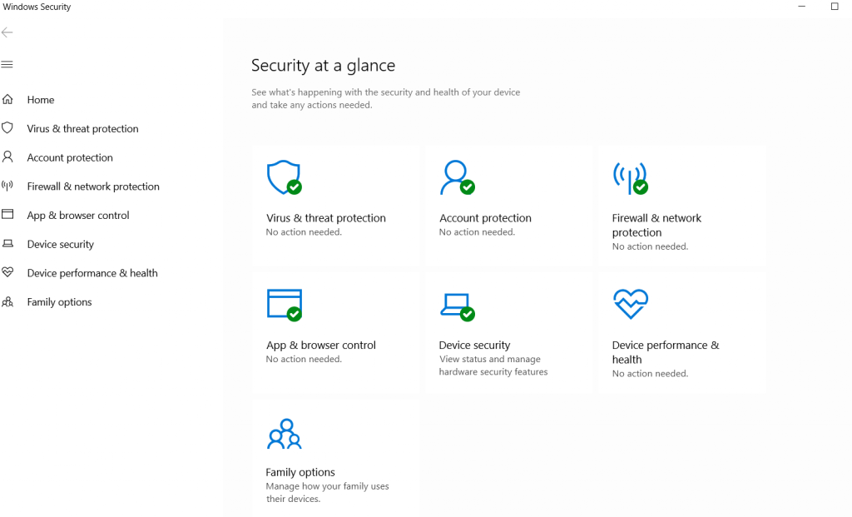Go back using the back arrow
Image resolution: width=852 pixels, height=517 pixels.
tap(7, 32)
